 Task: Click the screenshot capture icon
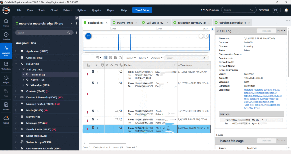point(275,10)
